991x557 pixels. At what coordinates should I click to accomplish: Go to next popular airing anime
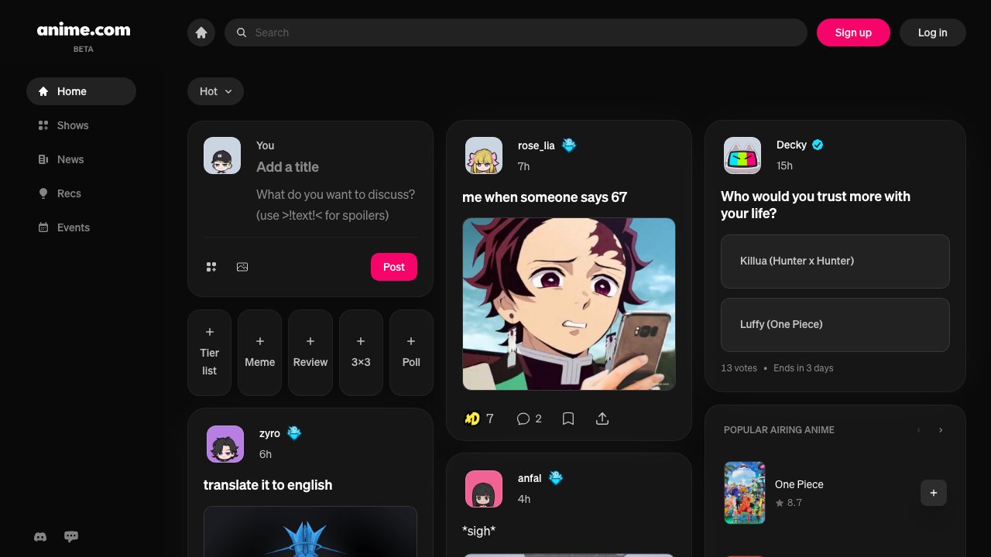pyautogui.click(x=941, y=430)
